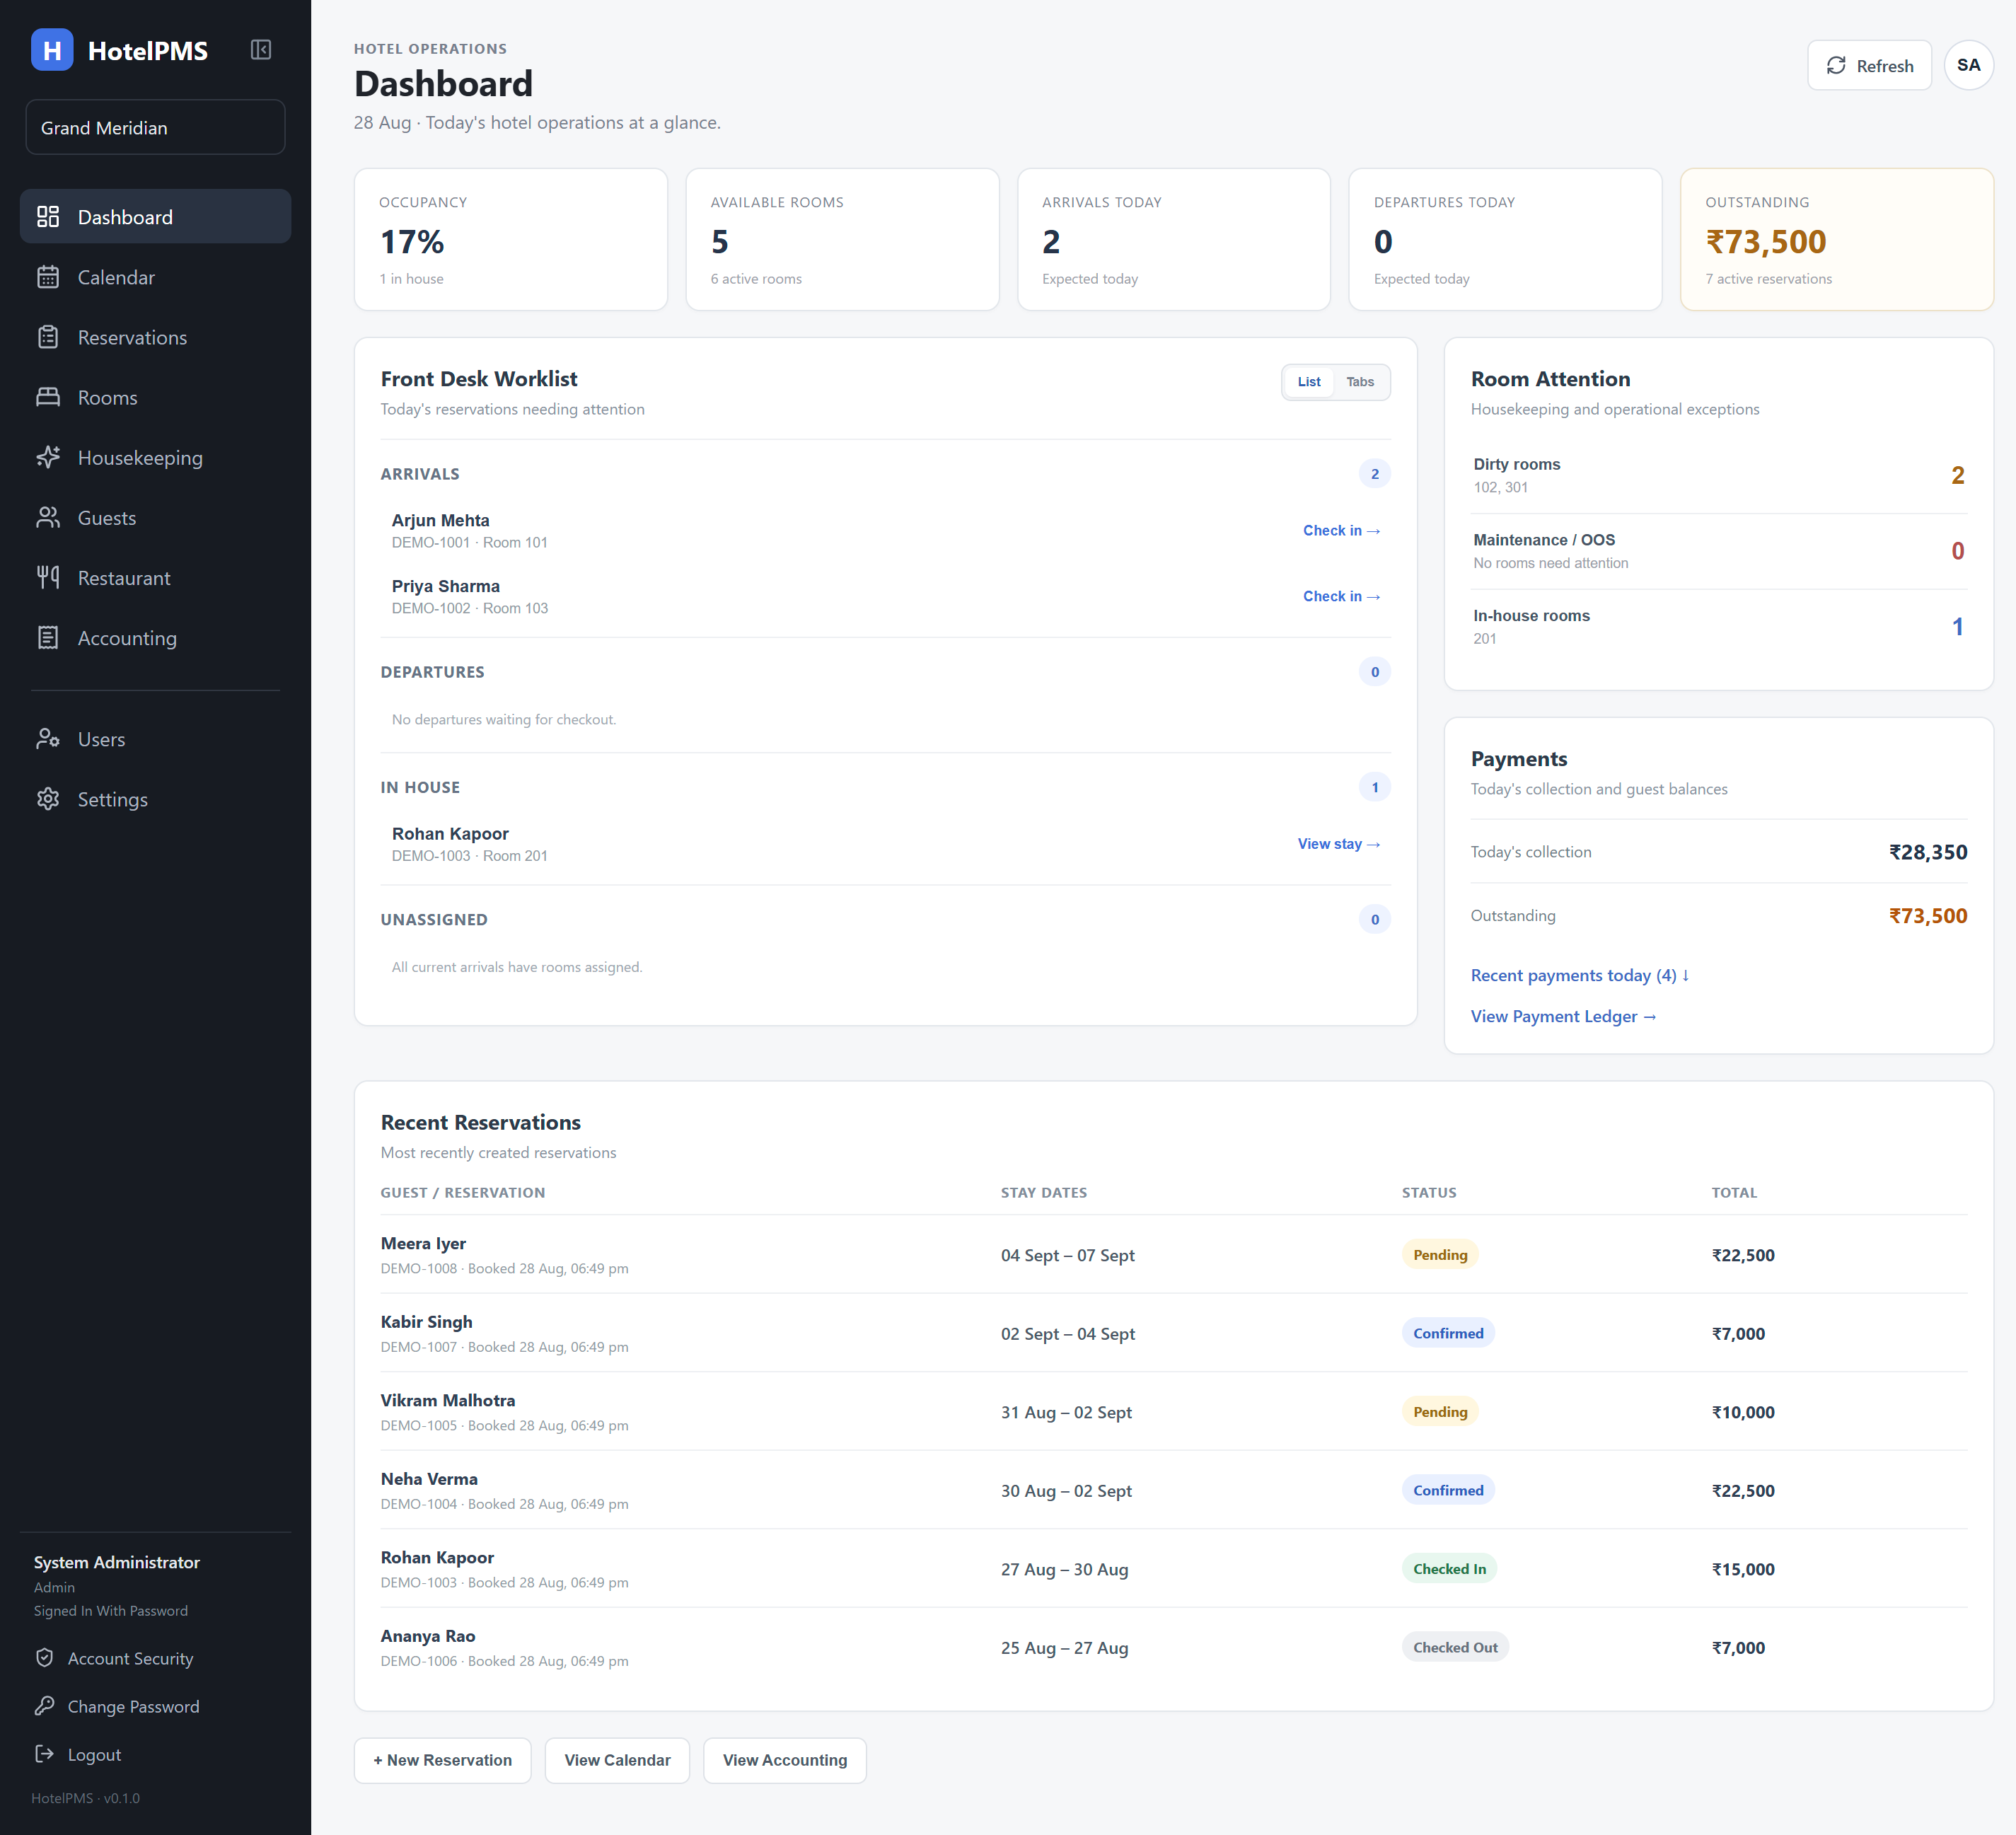Open Meera Iyer reservation row
The height and width of the screenshot is (1835, 2016).
pos(1173,1255)
